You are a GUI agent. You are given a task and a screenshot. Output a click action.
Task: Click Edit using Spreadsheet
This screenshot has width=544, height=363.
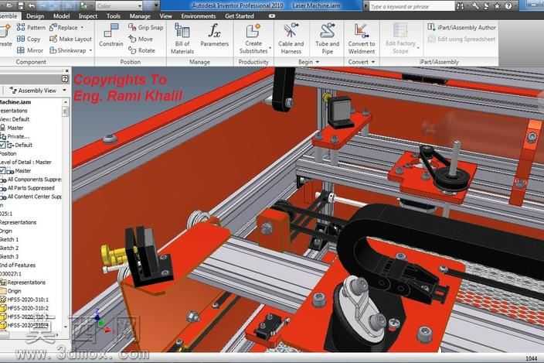[461, 39]
